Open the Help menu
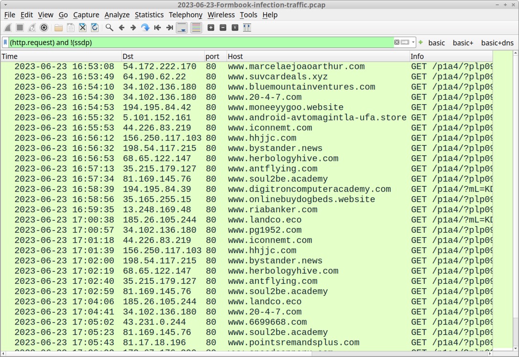Image resolution: width=519 pixels, height=357 pixels. click(270, 15)
